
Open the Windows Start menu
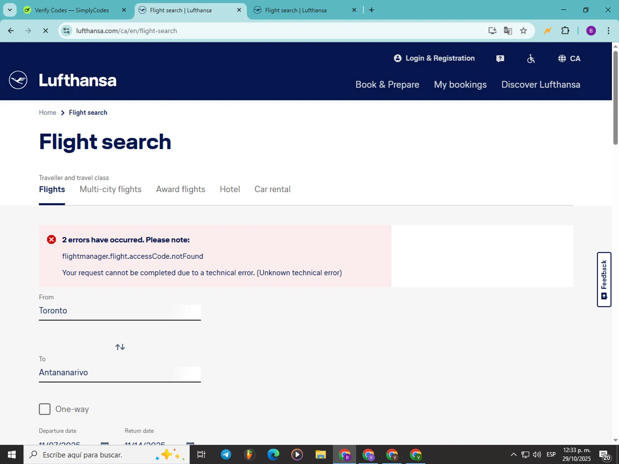pos(12,455)
